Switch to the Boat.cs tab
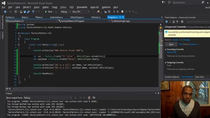 click(x=25, y=17)
